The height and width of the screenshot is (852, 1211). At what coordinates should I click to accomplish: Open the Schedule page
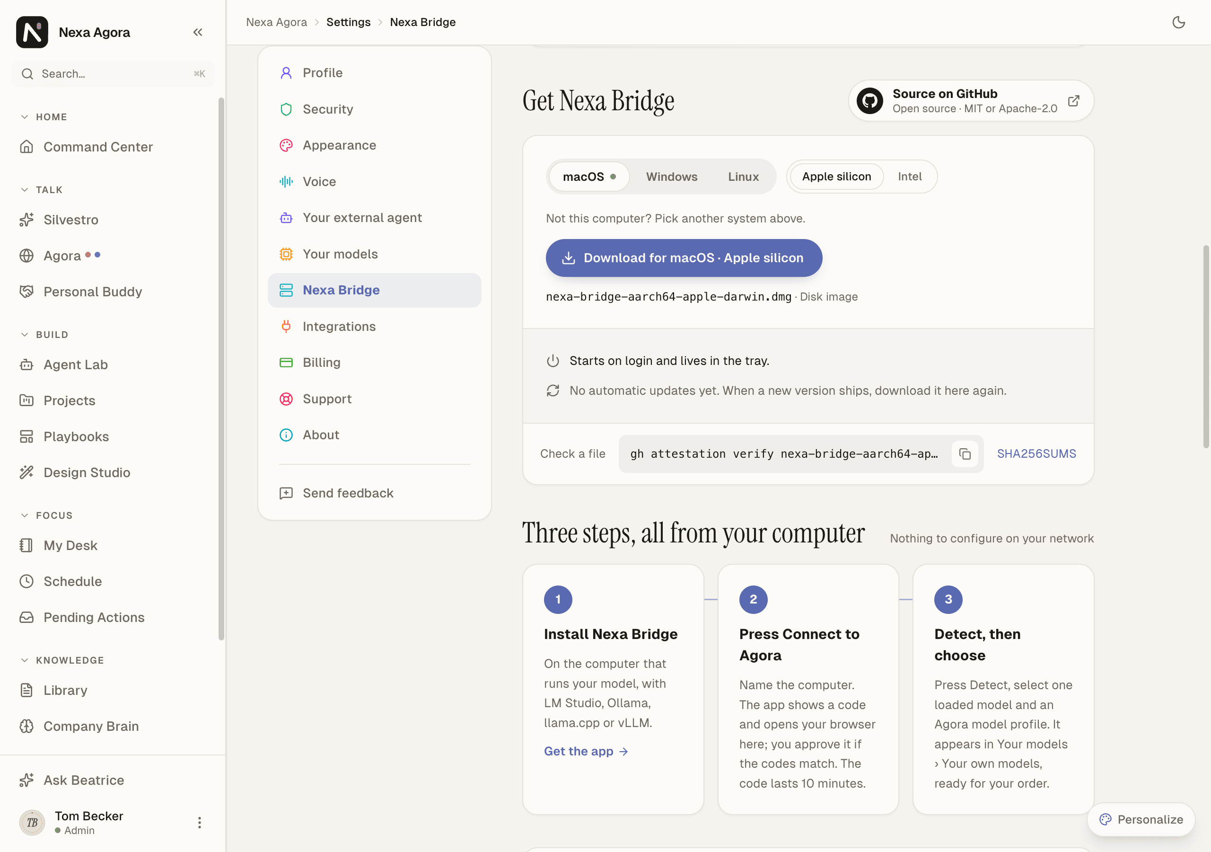pos(113,581)
